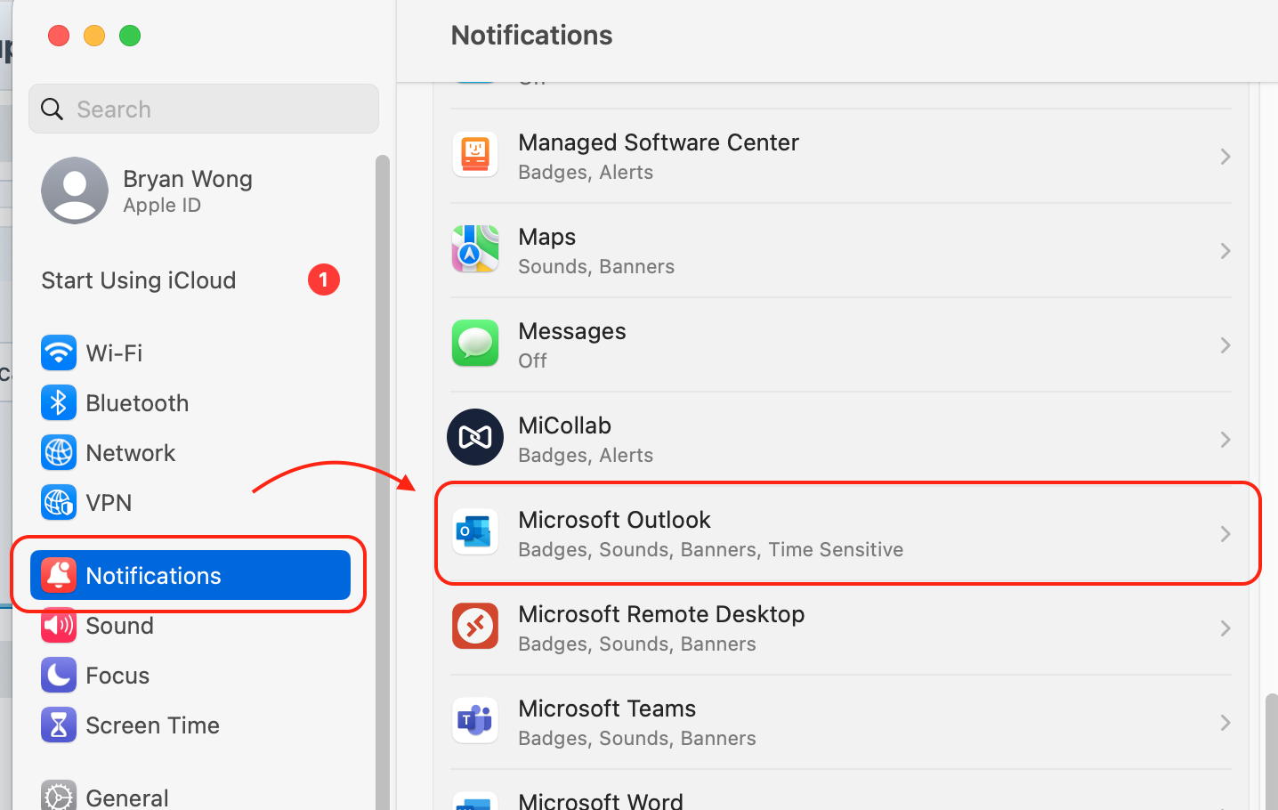Click "Badges, Sounds, Banners" under Microsoft Teams
This screenshot has height=810, width=1278.
coord(637,739)
